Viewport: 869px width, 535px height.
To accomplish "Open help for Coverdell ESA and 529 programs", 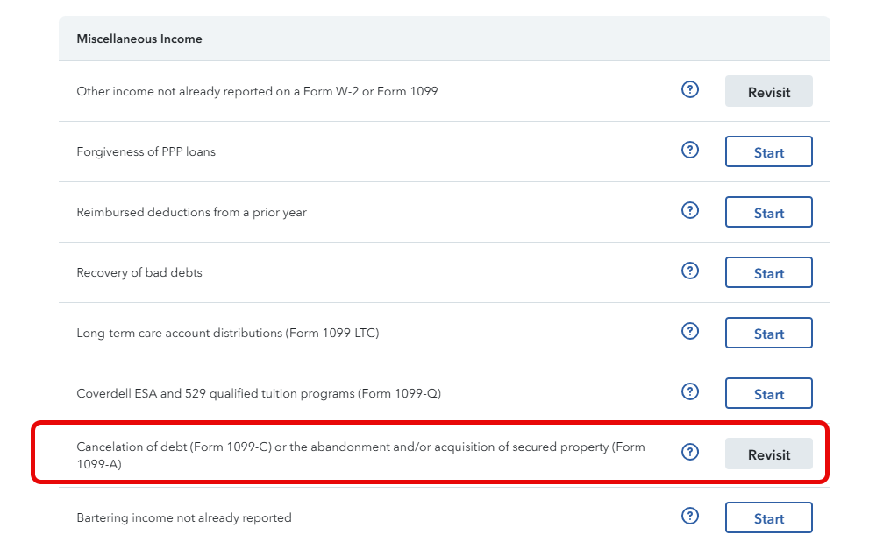I will pos(689,391).
